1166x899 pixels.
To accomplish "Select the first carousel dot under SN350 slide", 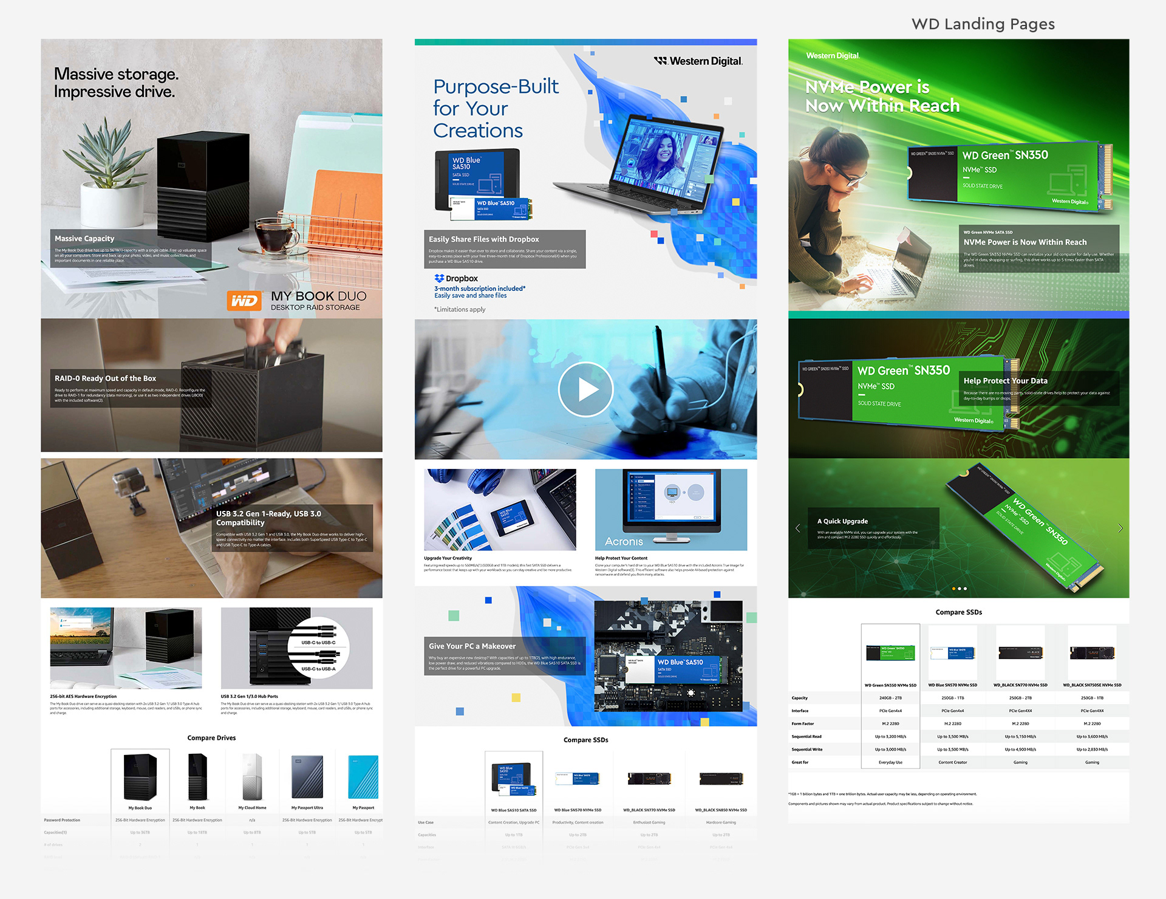I will coord(953,589).
